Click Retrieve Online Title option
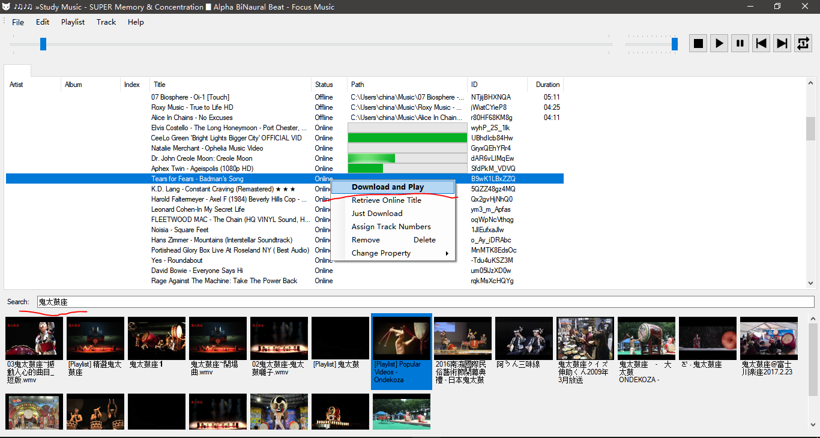This screenshot has height=438, width=820. pyautogui.click(x=387, y=200)
